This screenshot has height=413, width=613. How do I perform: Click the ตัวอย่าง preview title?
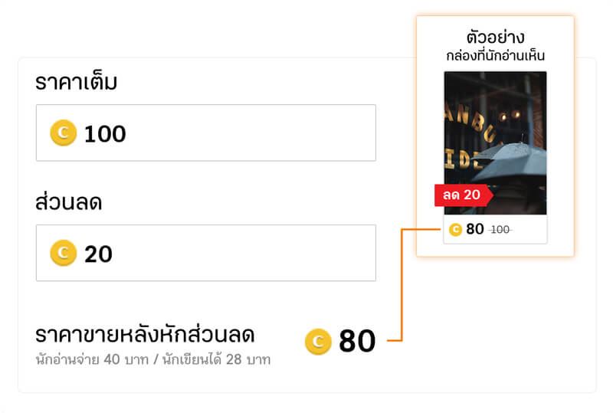tap(495, 38)
